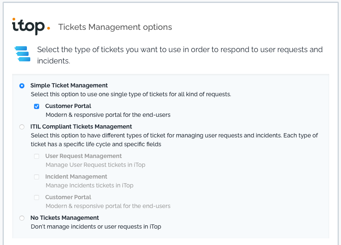
Task: Click the User Request Management label
Action: tap(83, 156)
